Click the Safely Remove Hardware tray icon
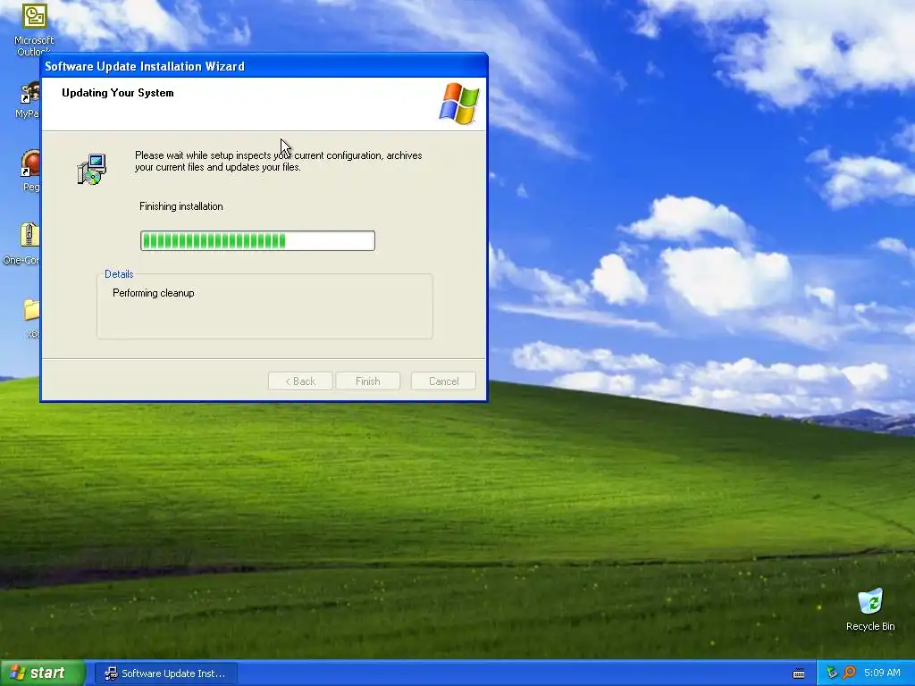 (x=832, y=673)
